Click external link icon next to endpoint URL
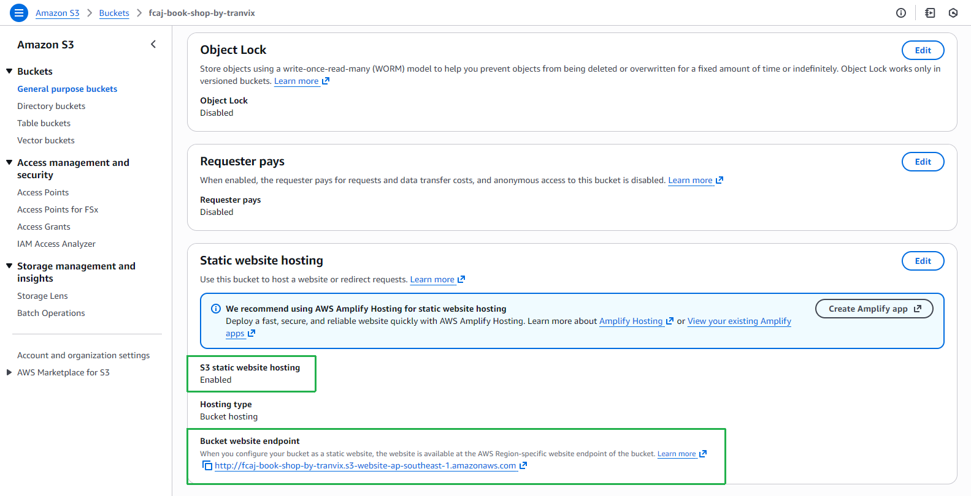The height and width of the screenshot is (496, 971). coord(523,466)
